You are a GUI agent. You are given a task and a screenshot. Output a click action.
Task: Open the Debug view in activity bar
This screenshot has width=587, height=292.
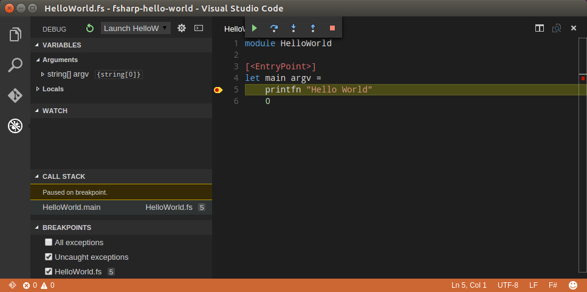coord(15,126)
